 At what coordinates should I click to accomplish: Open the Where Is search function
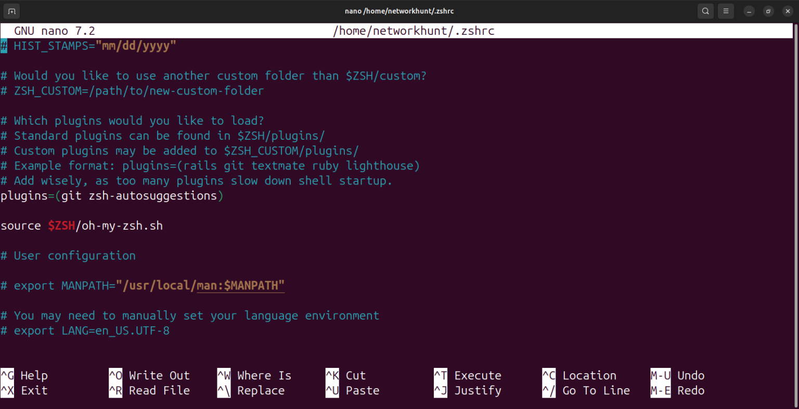coord(224,375)
